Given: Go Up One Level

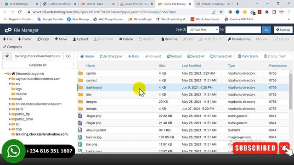Looking at the screenshot, I should click(x=111, y=56).
